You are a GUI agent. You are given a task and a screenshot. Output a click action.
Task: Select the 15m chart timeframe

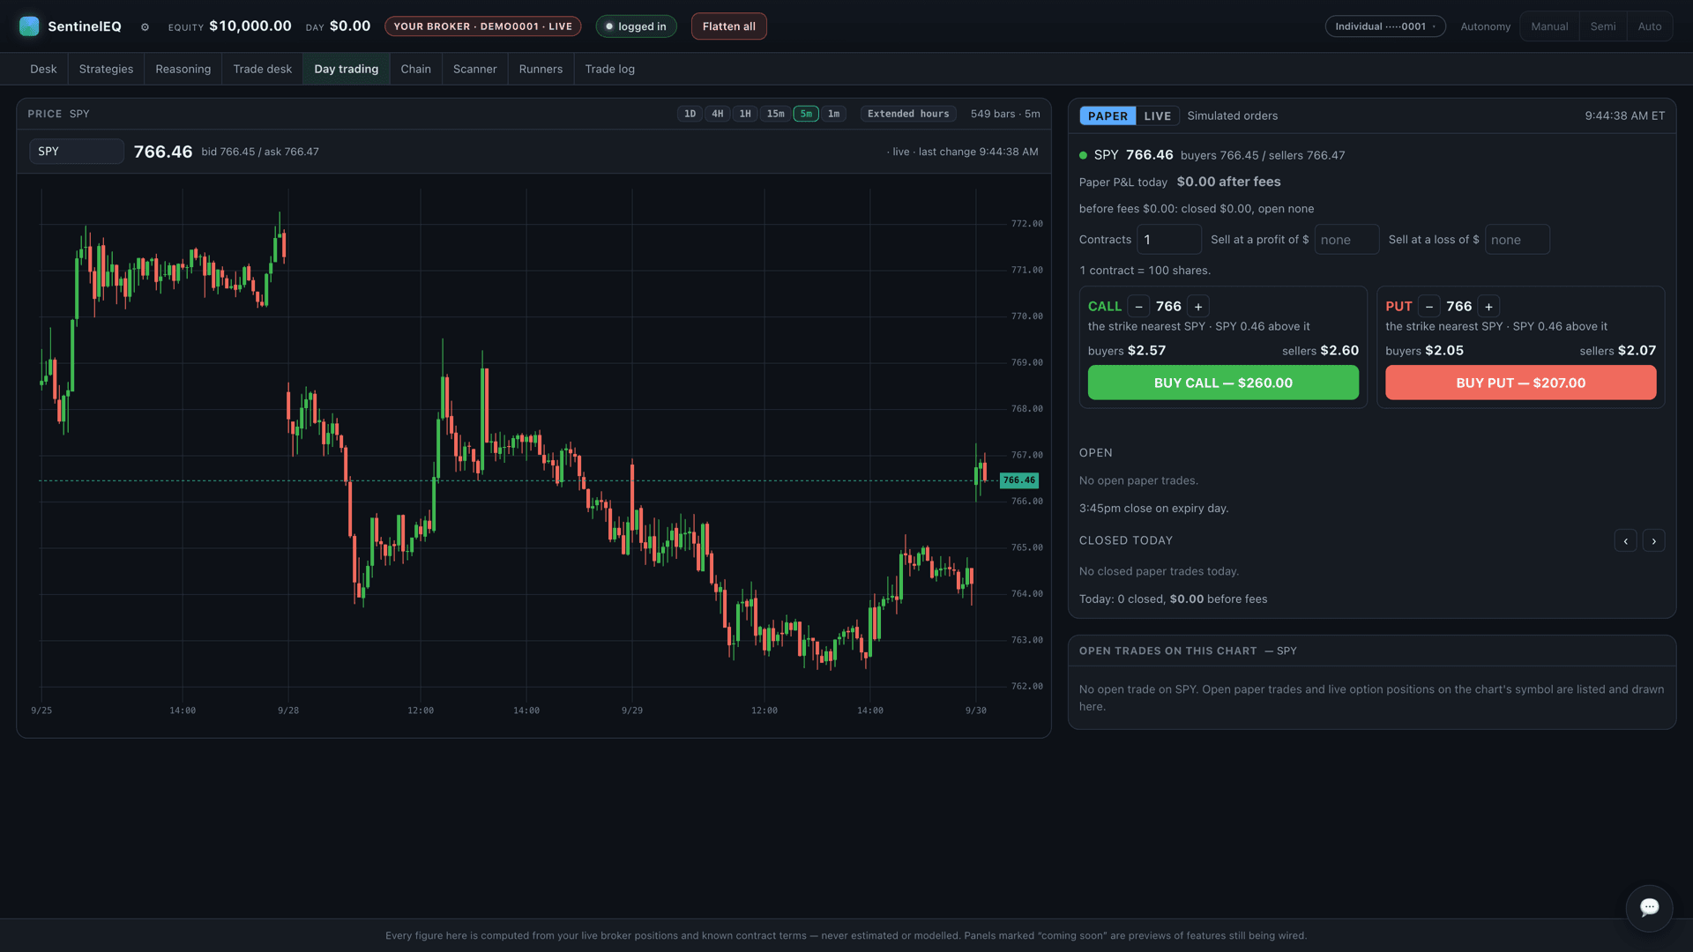[x=775, y=114]
